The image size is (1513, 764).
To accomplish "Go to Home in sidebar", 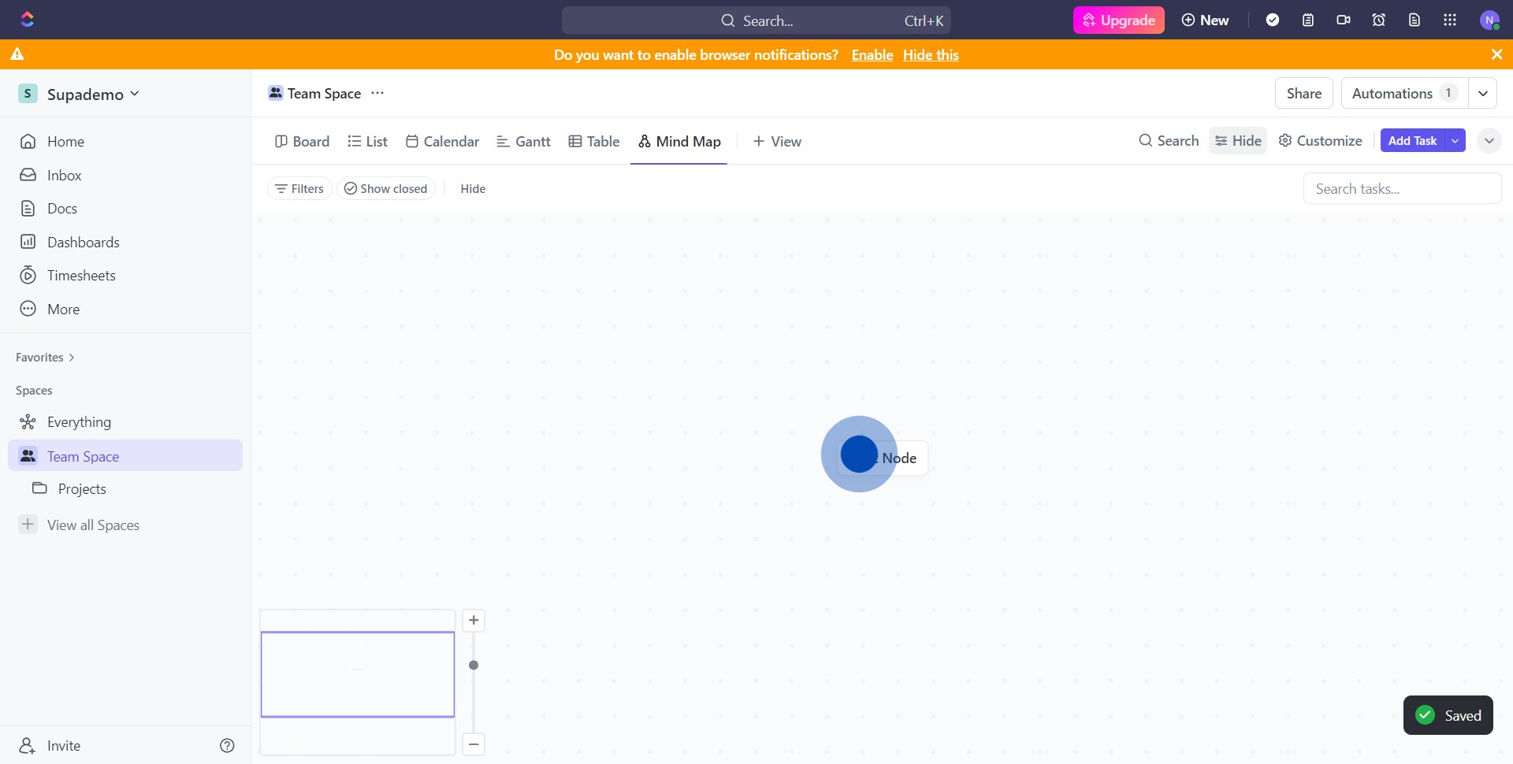I will click(125, 142).
